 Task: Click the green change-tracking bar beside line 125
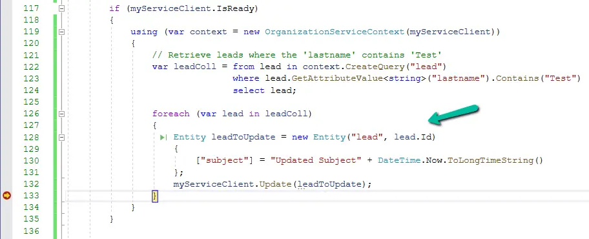56,102
